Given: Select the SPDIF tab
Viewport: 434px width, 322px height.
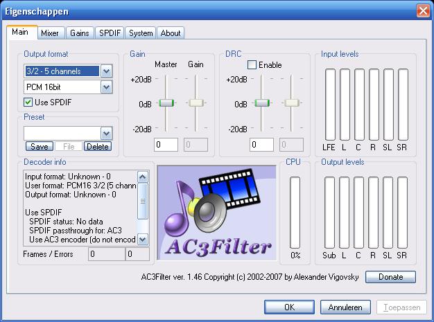Looking at the screenshot, I should click(110, 33).
